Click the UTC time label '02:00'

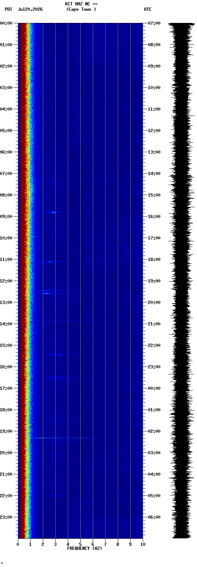point(154,431)
